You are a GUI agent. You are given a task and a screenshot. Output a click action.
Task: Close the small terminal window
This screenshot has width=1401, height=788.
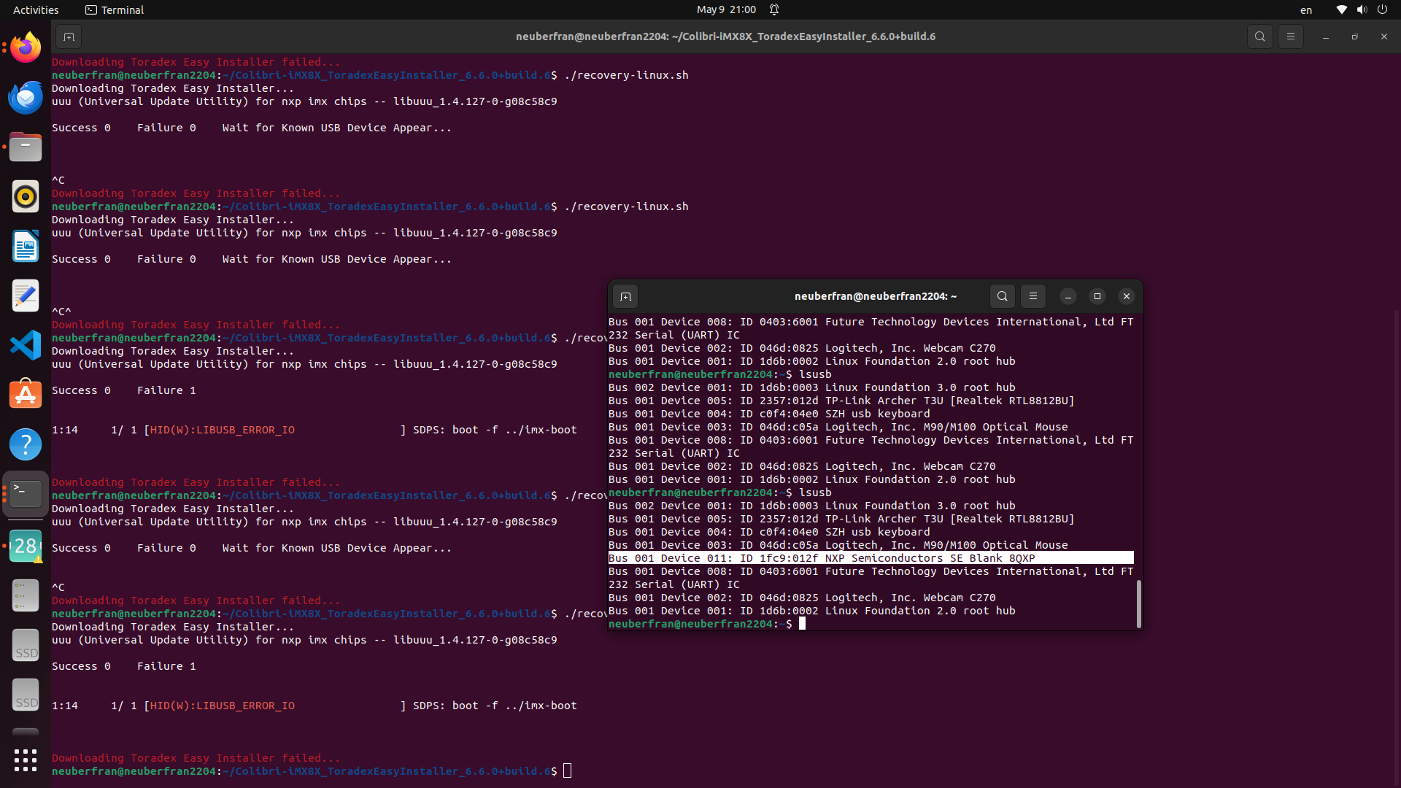(x=1126, y=296)
